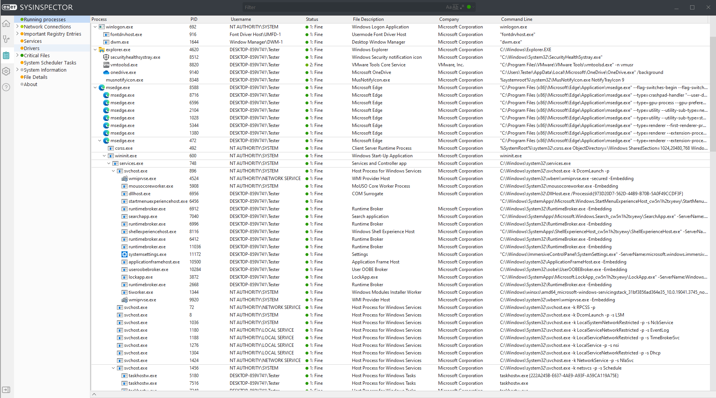Click the vmtoolsd.exe VMware icon
The height and width of the screenshot is (398, 716).
pyautogui.click(x=106, y=65)
